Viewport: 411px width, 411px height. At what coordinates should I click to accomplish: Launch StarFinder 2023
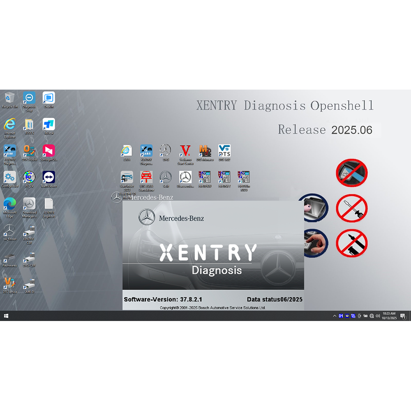pos(127,178)
